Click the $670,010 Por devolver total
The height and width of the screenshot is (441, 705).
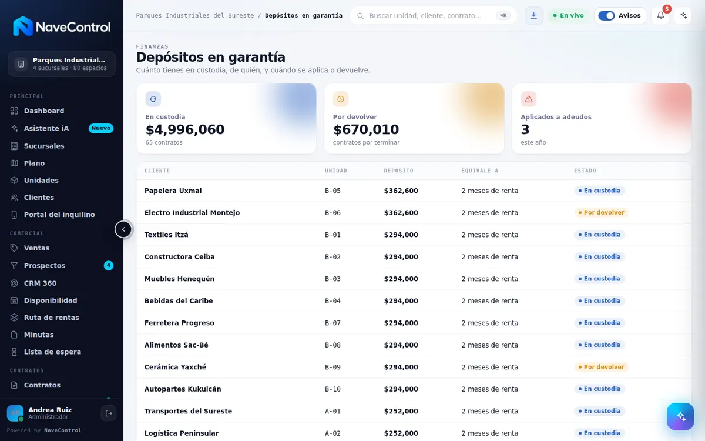[366, 129]
